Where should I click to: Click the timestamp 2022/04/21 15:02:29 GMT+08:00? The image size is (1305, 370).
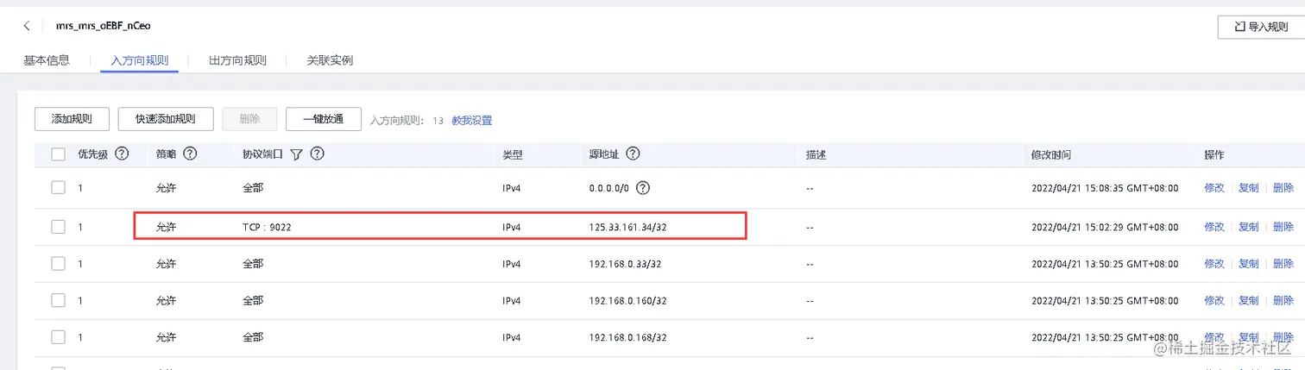[1105, 227]
